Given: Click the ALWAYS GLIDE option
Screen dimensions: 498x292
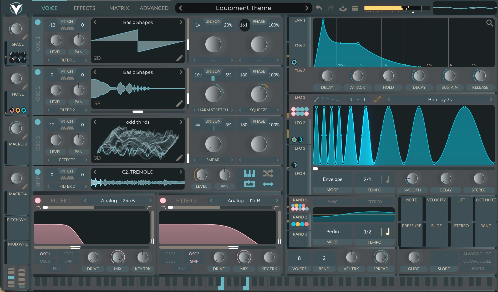Looking at the screenshot, I should tap(477, 254).
